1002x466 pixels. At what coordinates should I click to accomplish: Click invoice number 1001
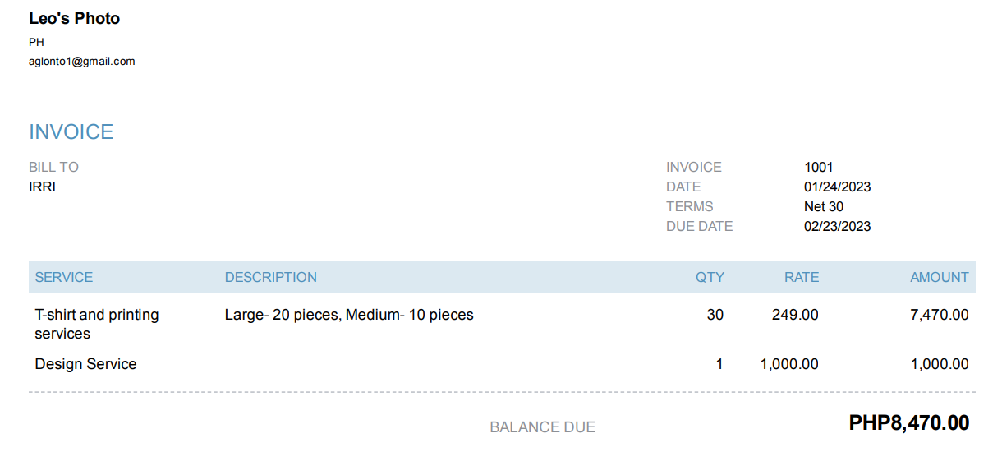coord(819,168)
